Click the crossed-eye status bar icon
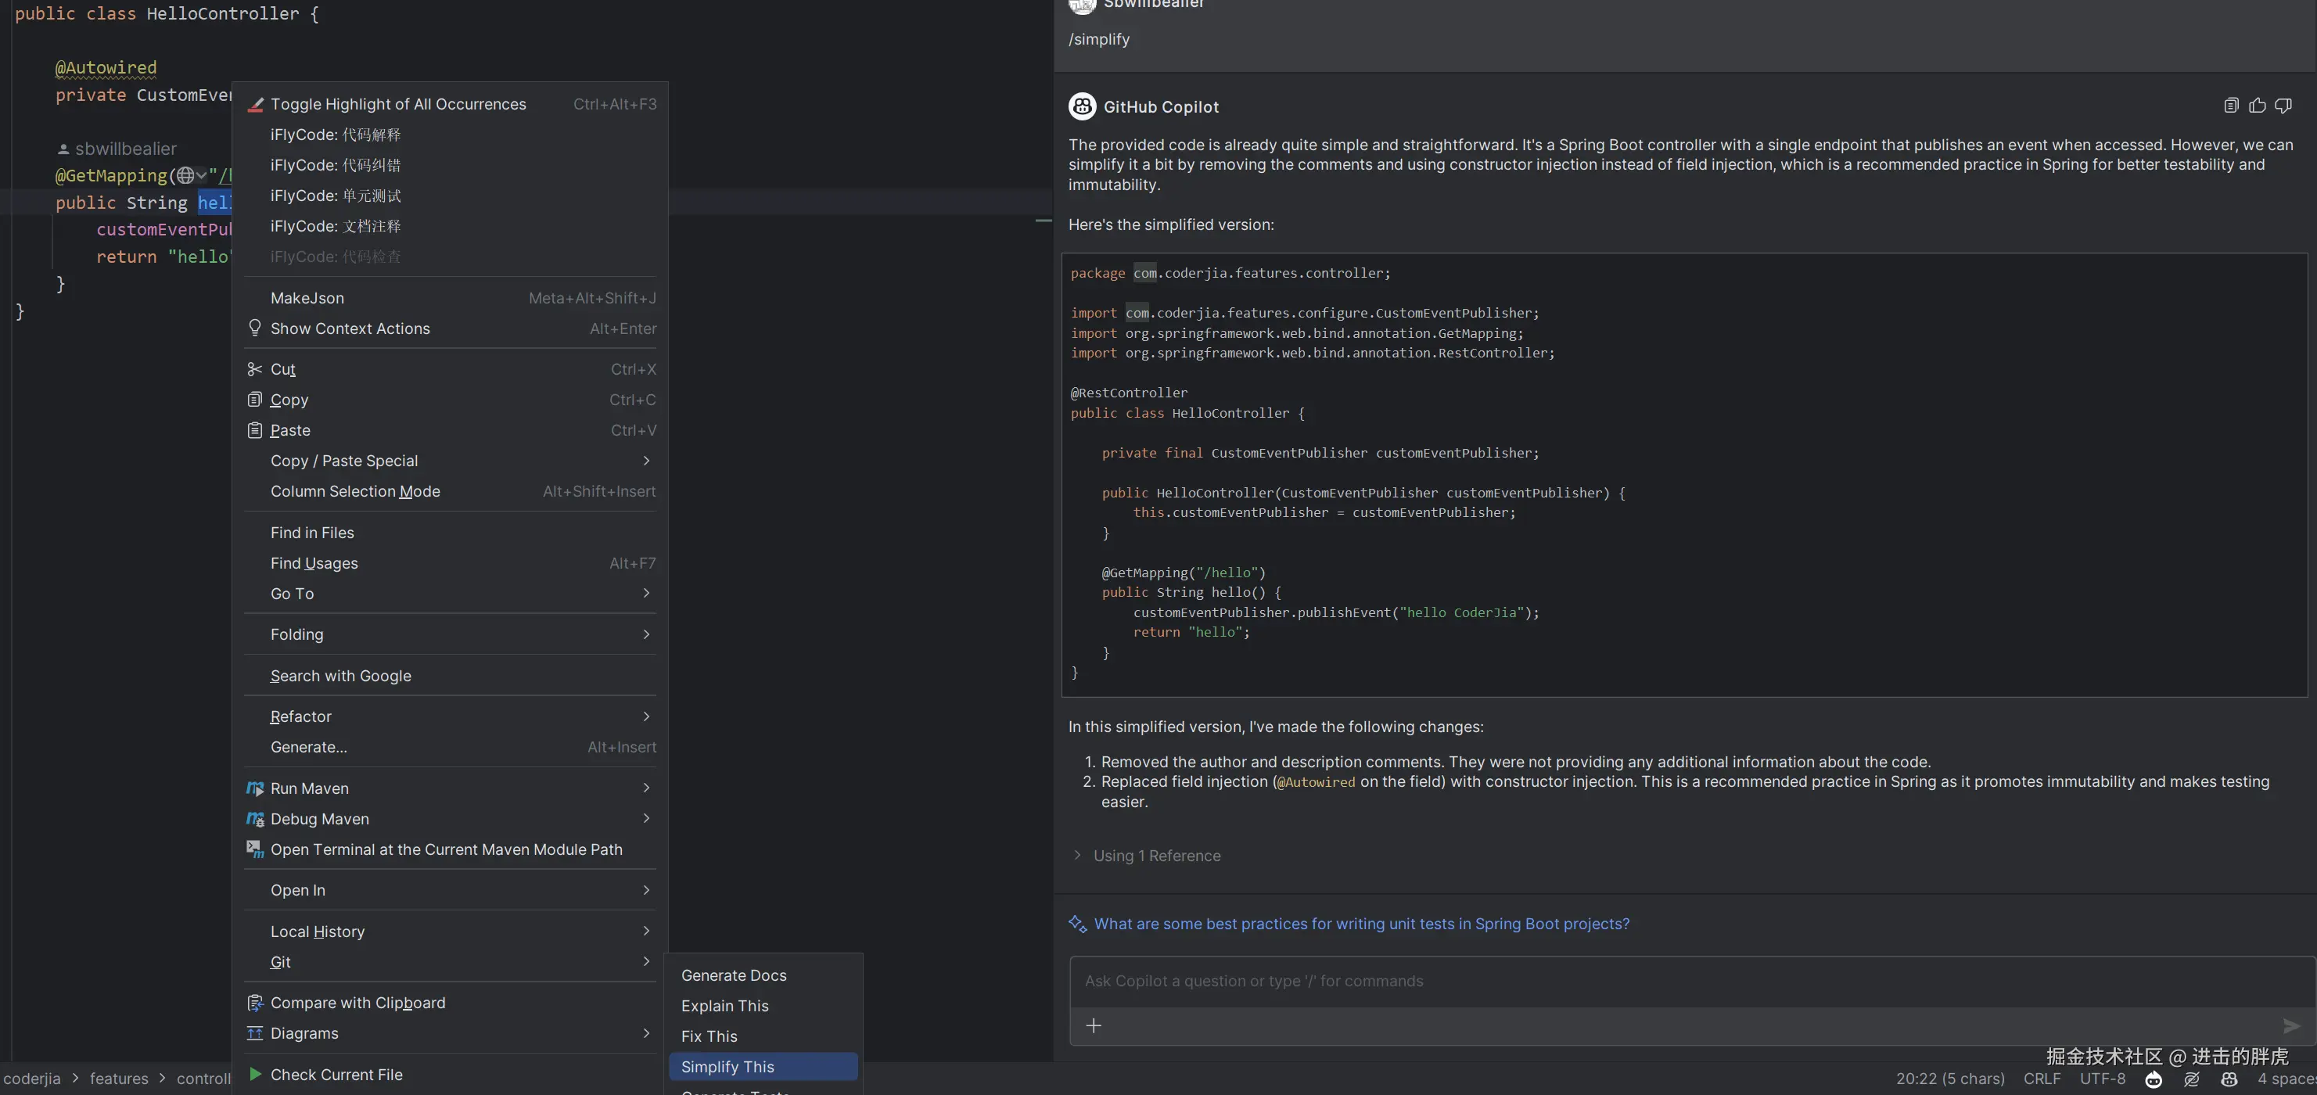The image size is (2317, 1095). coord(2191,1079)
